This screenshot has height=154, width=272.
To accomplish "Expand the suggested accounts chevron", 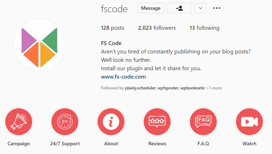I will click(201, 8).
